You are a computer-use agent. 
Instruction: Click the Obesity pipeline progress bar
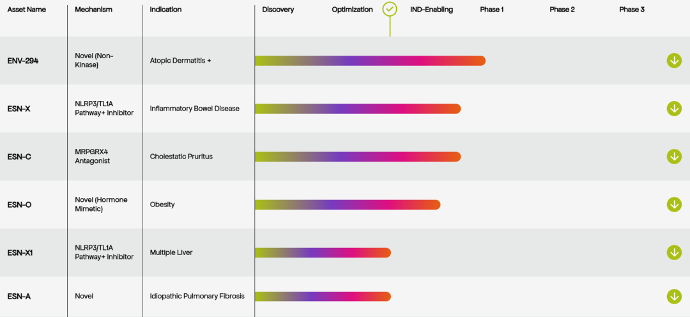pos(348,205)
